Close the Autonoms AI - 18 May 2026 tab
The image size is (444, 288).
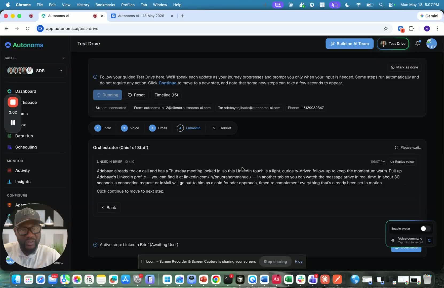click(x=172, y=16)
